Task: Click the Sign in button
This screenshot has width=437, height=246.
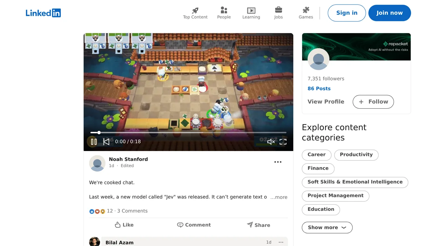Action: pyautogui.click(x=347, y=13)
